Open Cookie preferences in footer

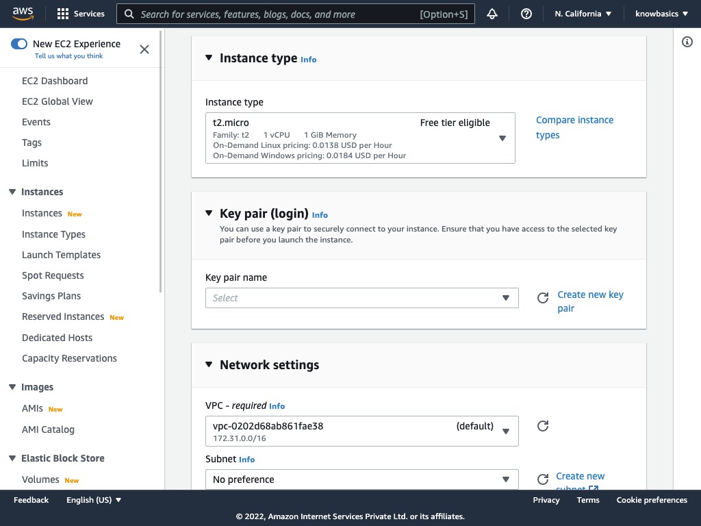652,500
